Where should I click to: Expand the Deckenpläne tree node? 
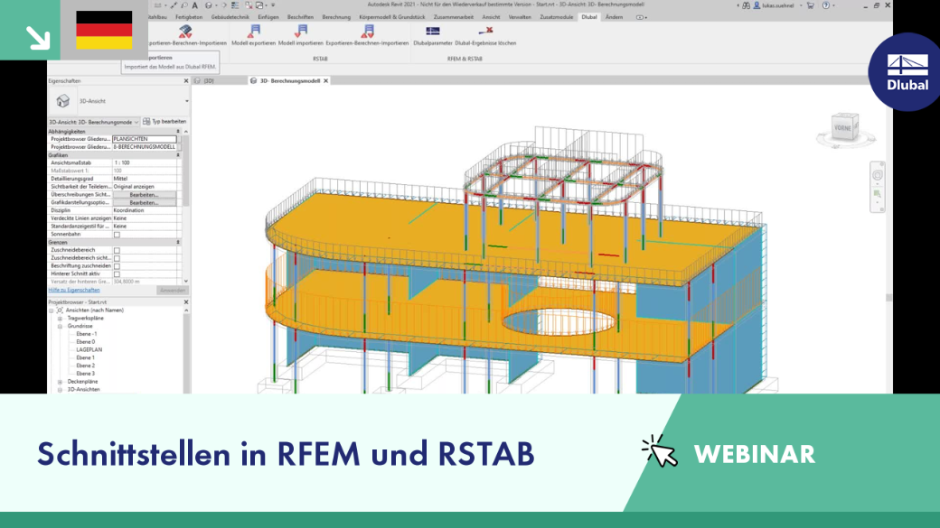(60, 382)
